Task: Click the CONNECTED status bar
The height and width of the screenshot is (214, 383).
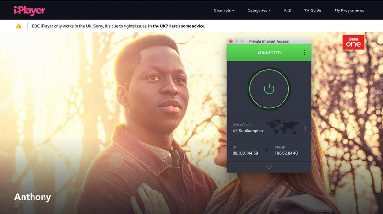Action: point(269,53)
